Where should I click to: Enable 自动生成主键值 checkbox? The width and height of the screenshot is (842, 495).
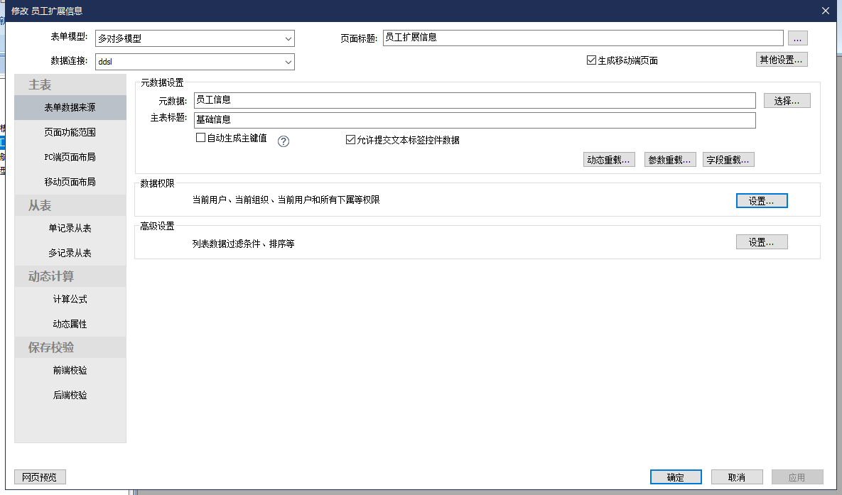pyautogui.click(x=201, y=138)
